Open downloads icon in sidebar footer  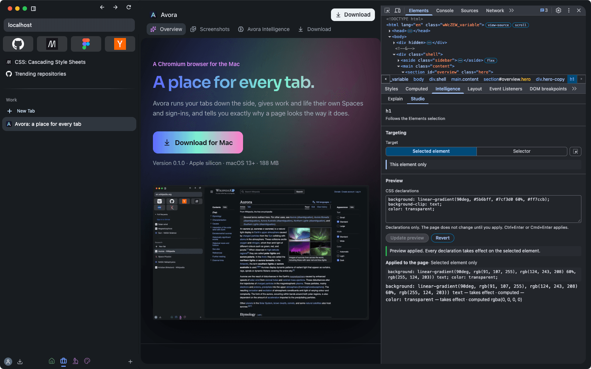tap(20, 362)
